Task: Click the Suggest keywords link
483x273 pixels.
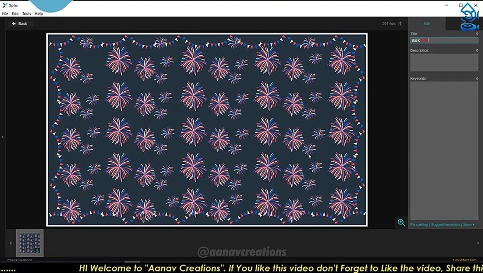Action: [445, 225]
